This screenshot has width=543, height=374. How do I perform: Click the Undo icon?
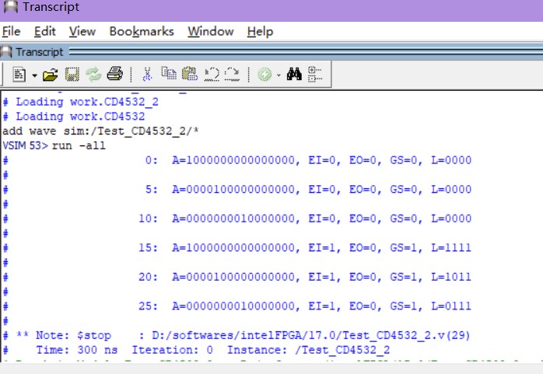[x=212, y=74]
